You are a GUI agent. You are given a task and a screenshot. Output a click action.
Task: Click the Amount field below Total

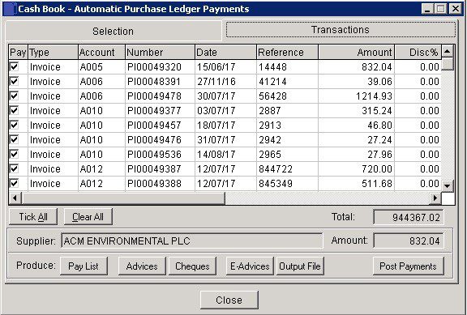click(x=409, y=241)
